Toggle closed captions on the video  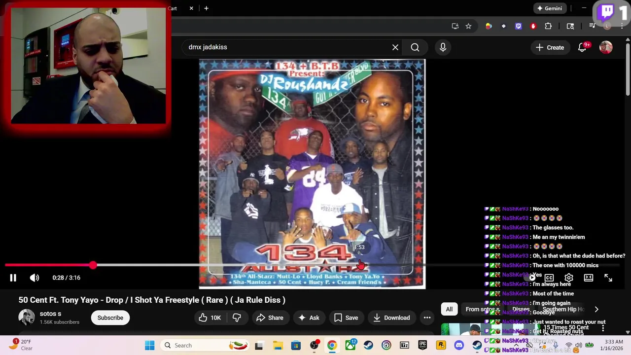click(x=549, y=278)
